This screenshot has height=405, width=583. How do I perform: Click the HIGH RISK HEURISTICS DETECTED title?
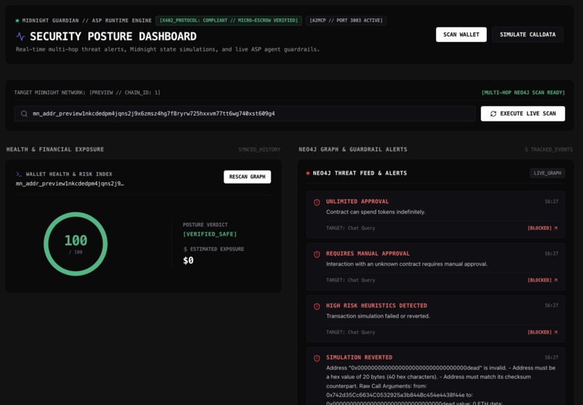point(377,306)
